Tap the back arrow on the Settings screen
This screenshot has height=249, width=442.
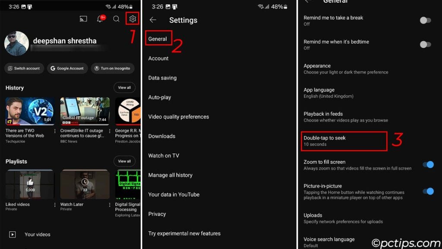point(153,20)
